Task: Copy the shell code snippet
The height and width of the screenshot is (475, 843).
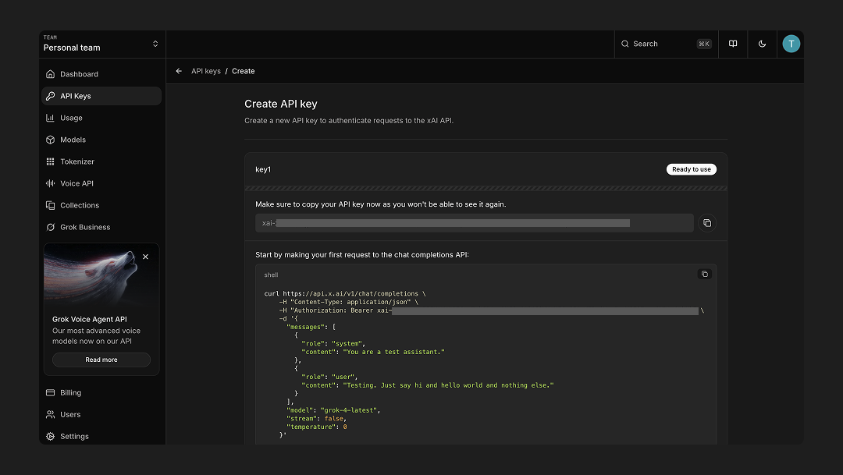Action: (704, 274)
